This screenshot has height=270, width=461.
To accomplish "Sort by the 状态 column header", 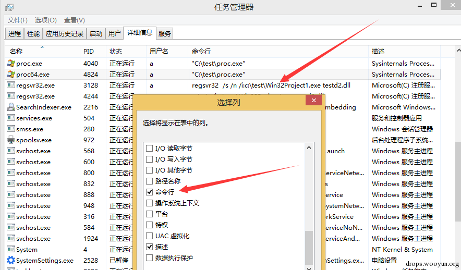I will [126, 51].
